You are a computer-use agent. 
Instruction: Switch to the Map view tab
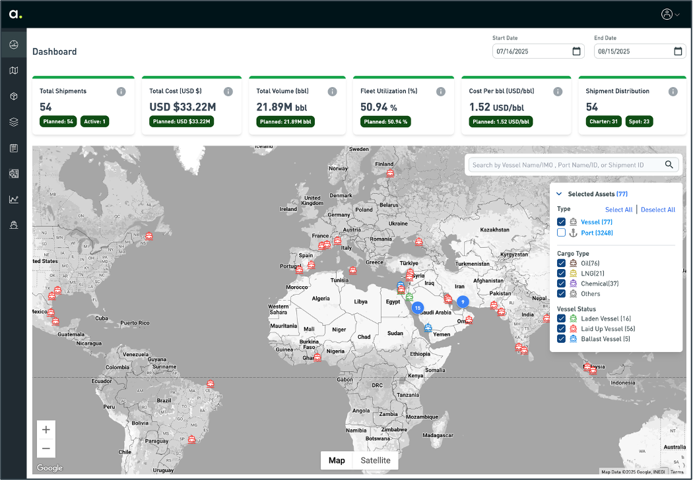[x=337, y=460]
